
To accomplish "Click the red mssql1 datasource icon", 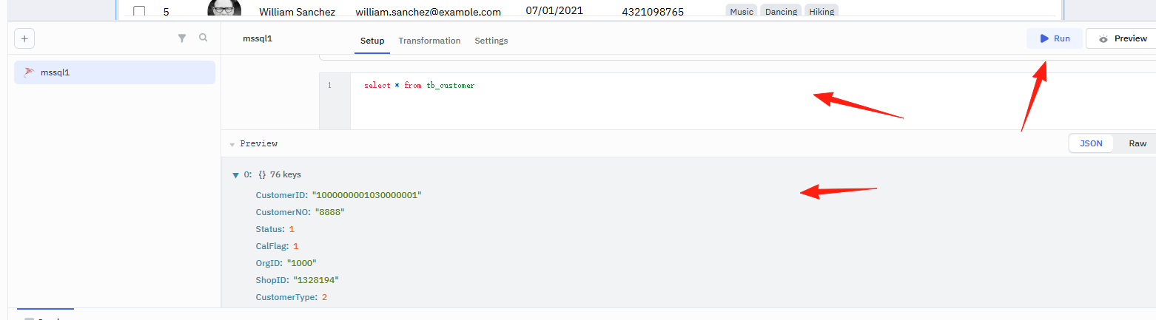I will click(29, 72).
